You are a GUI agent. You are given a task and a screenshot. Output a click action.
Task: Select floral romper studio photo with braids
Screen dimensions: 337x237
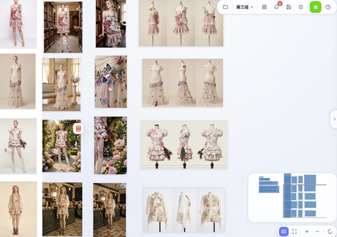pos(18,209)
